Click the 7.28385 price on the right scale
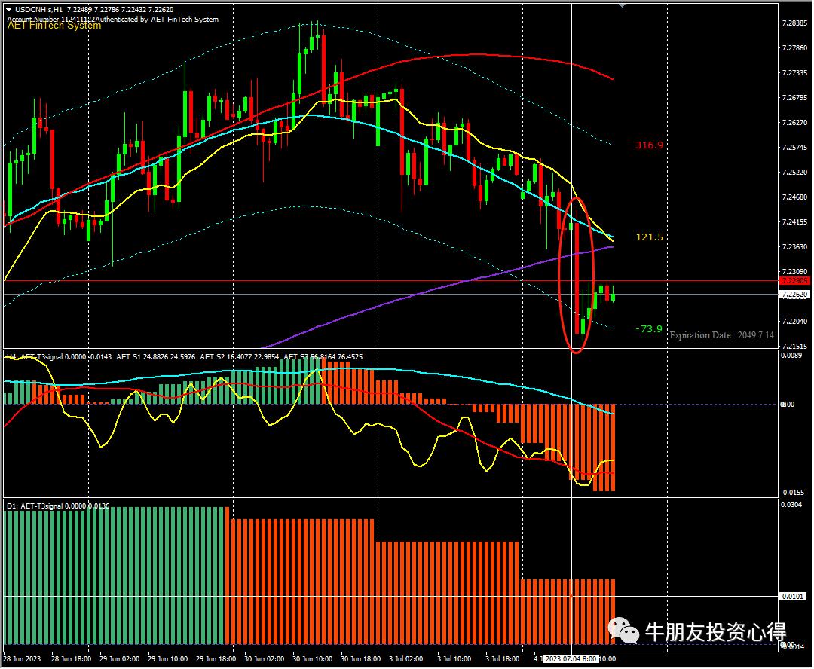The image size is (814, 669). point(797,23)
